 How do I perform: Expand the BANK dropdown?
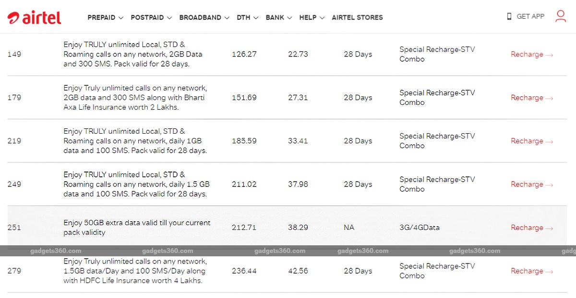278,17
